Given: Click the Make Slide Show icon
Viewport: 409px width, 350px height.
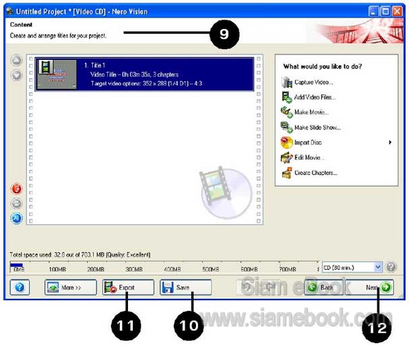Looking at the screenshot, I should 286,127.
